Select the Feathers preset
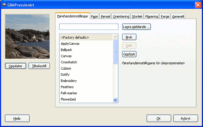 (86, 87)
